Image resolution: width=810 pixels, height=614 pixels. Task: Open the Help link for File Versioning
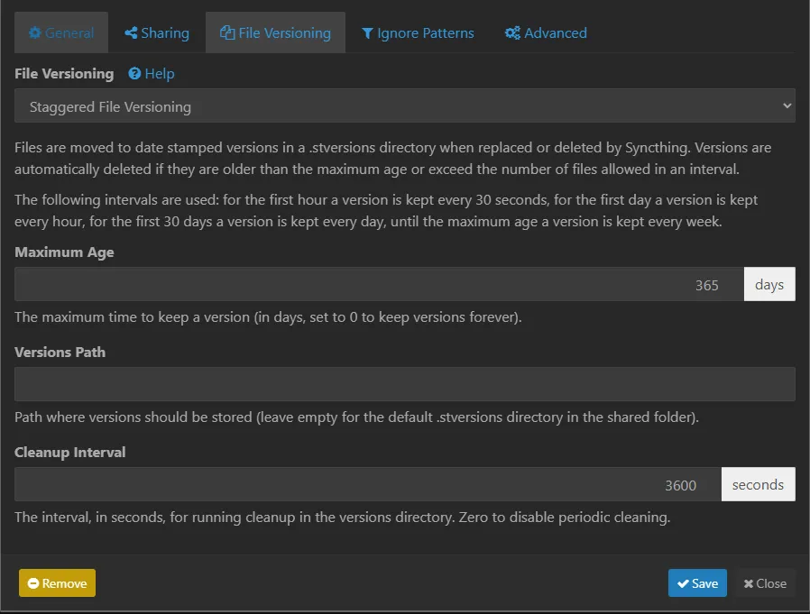[x=151, y=74]
